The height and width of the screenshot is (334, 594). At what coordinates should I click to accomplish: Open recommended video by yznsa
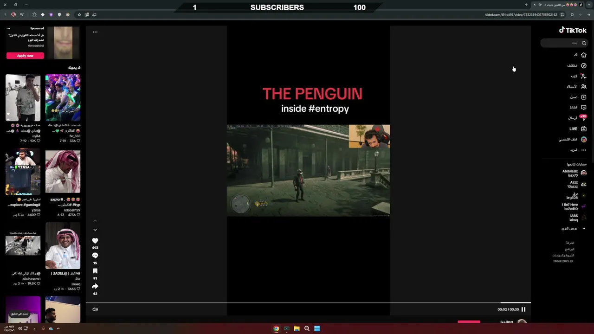tap(23, 172)
